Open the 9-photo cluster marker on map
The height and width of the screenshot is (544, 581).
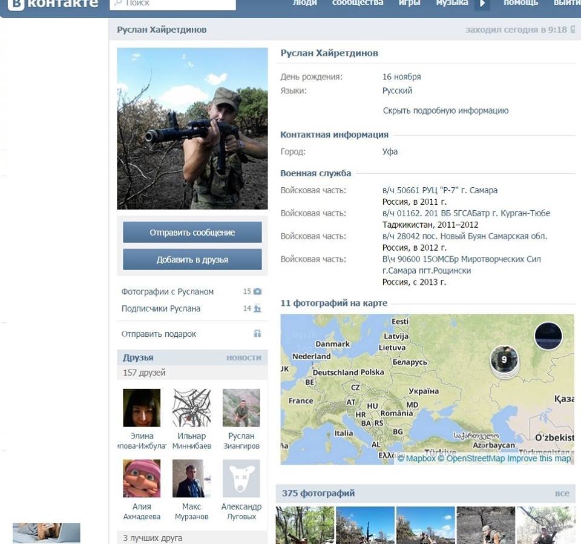(x=504, y=360)
